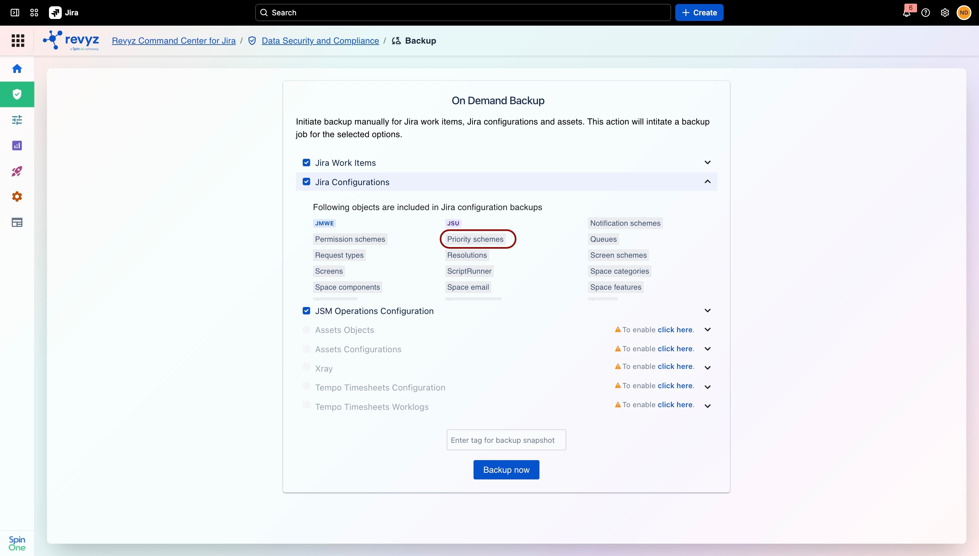Open the orange gear settings icon
Viewport: 979px width, 556px height.
[x=17, y=197]
